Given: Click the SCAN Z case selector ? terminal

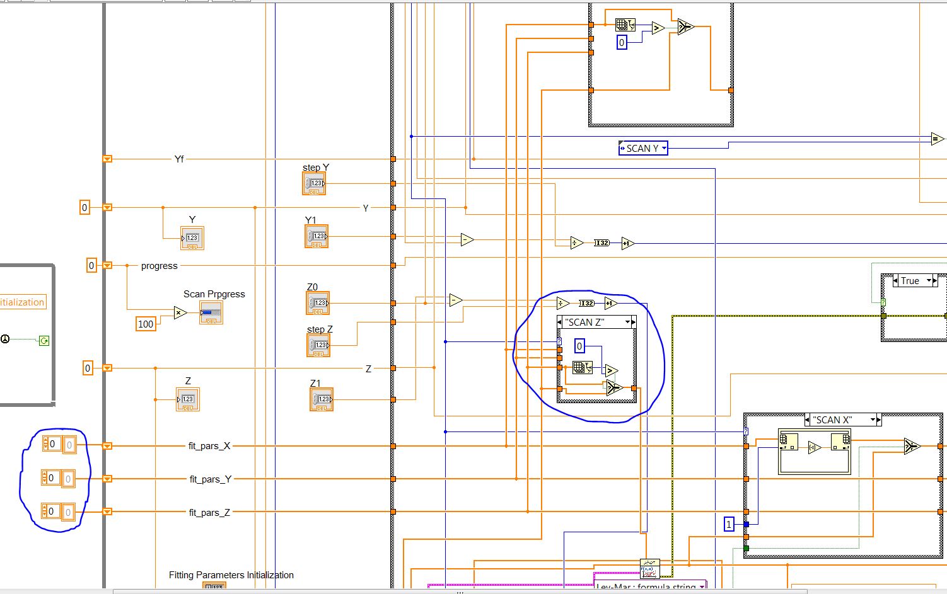Looking at the screenshot, I should [x=559, y=341].
